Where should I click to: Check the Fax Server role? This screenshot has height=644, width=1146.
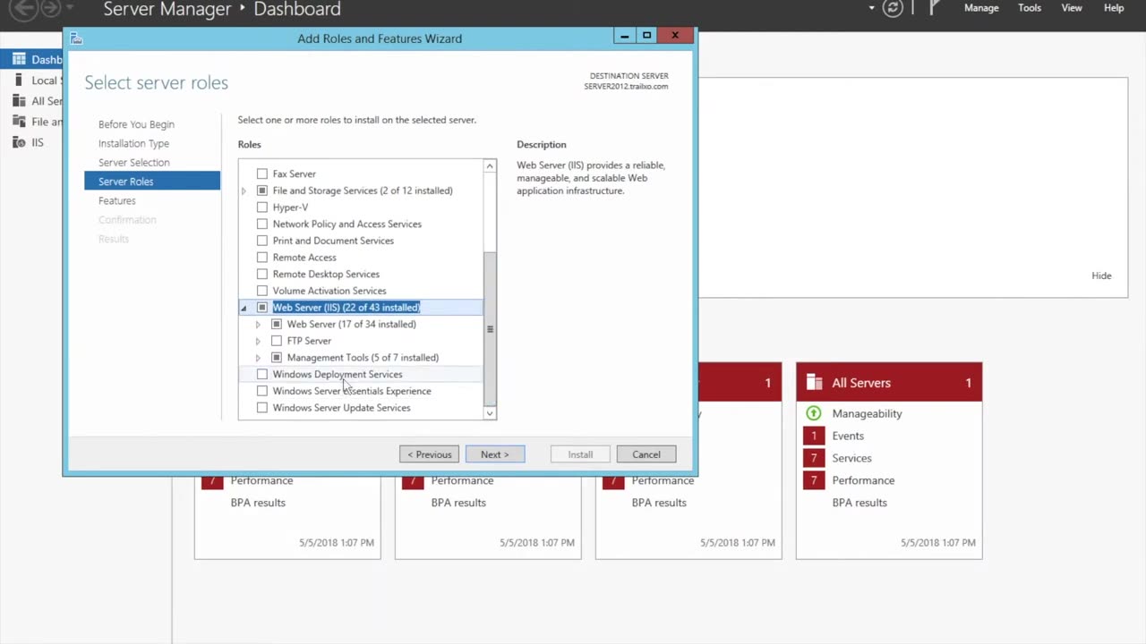(262, 174)
